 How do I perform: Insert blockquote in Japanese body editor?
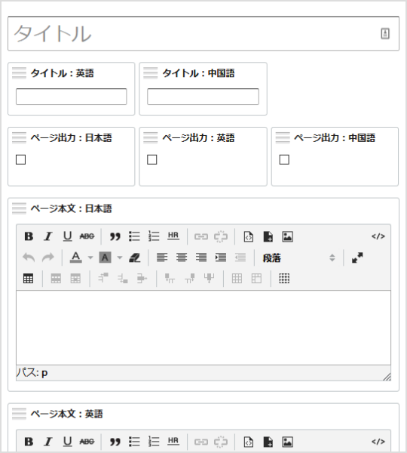pyautogui.click(x=115, y=236)
